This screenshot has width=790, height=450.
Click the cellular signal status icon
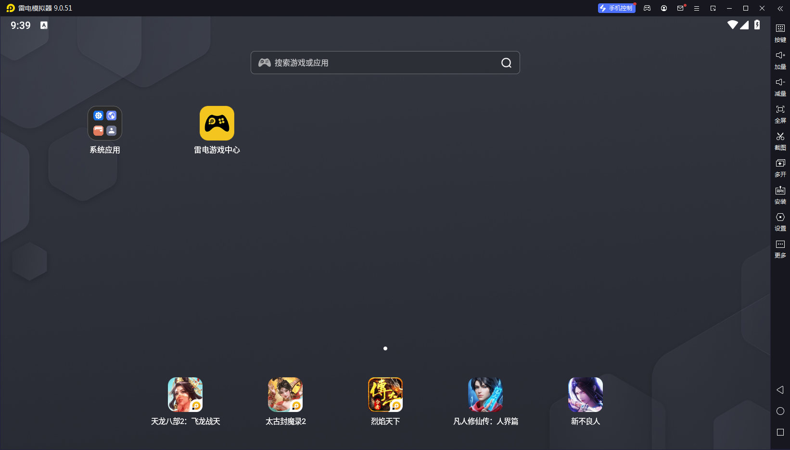[x=744, y=25]
